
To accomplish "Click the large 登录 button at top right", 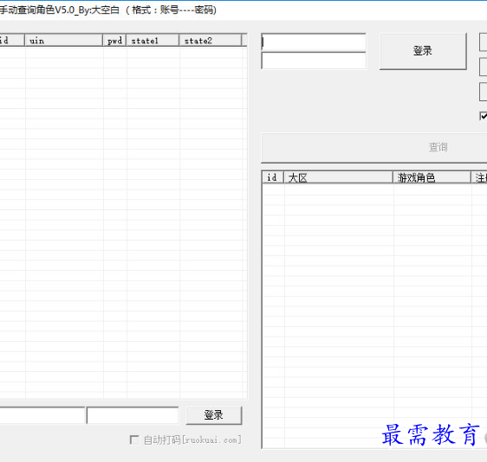I will point(423,51).
